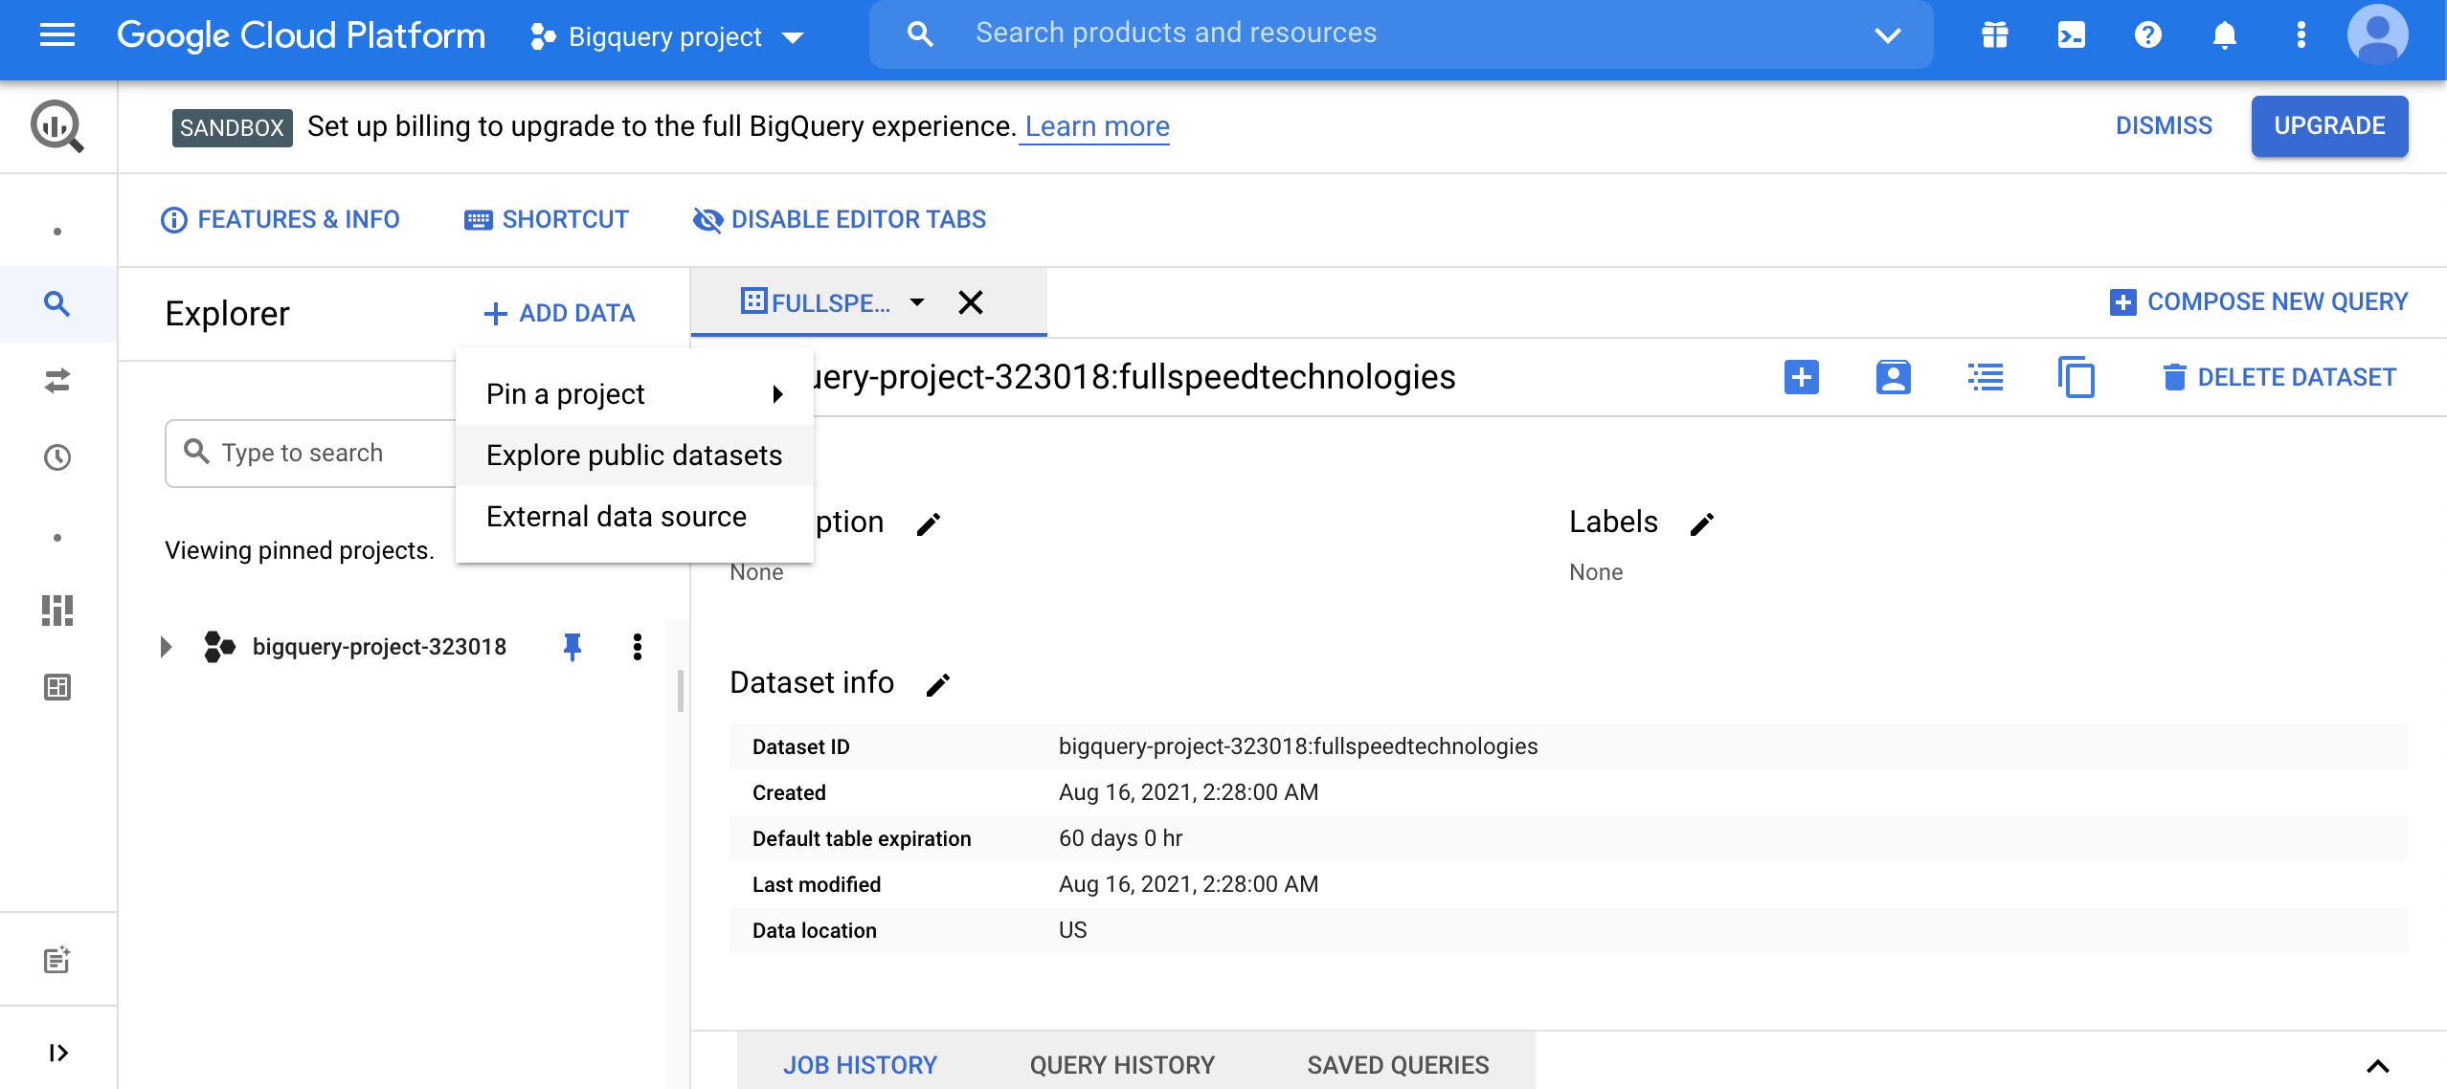
Task: Dismiss the sandbox billing banner
Action: coord(2164,126)
